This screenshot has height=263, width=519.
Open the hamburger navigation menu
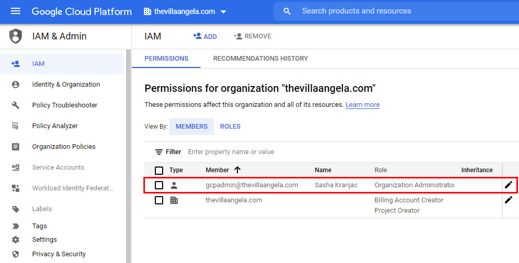point(16,11)
